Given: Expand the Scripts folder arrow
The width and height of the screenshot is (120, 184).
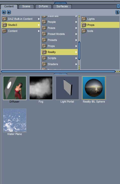Looking at the screenshot, I should tap(76, 58).
